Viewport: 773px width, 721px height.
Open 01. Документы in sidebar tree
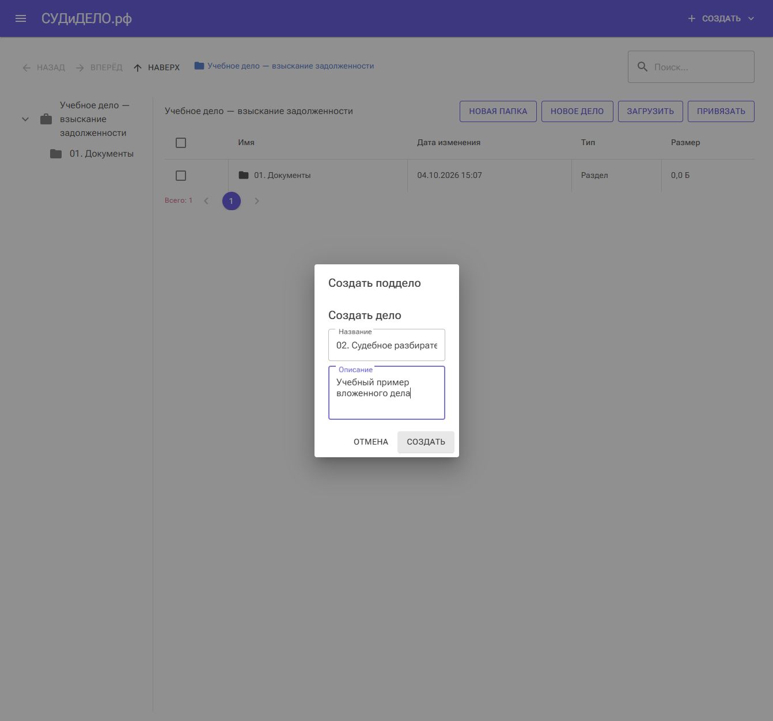[101, 154]
